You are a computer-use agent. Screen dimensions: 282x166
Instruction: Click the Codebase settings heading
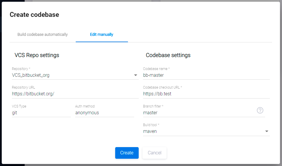pos(168,55)
